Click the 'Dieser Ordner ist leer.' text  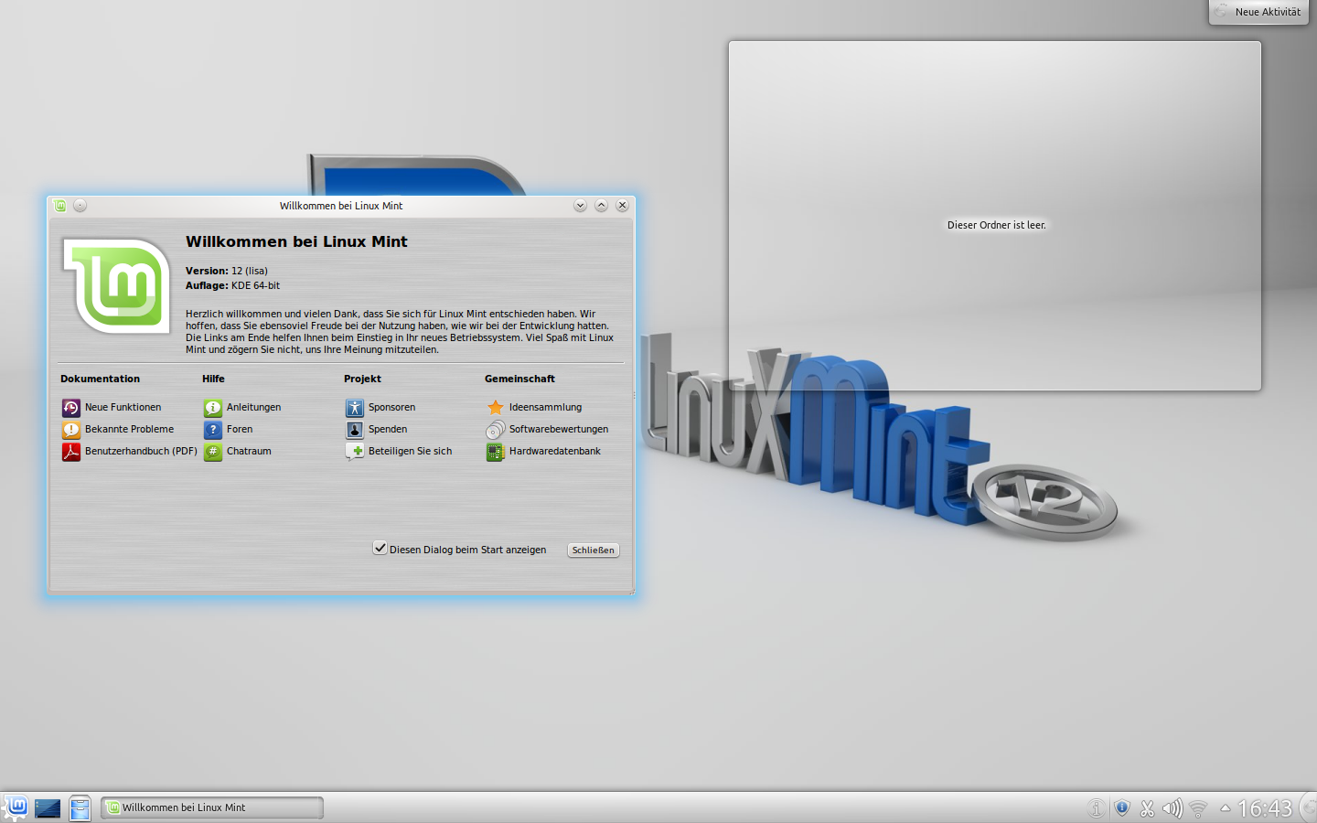pyautogui.click(x=997, y=225)
